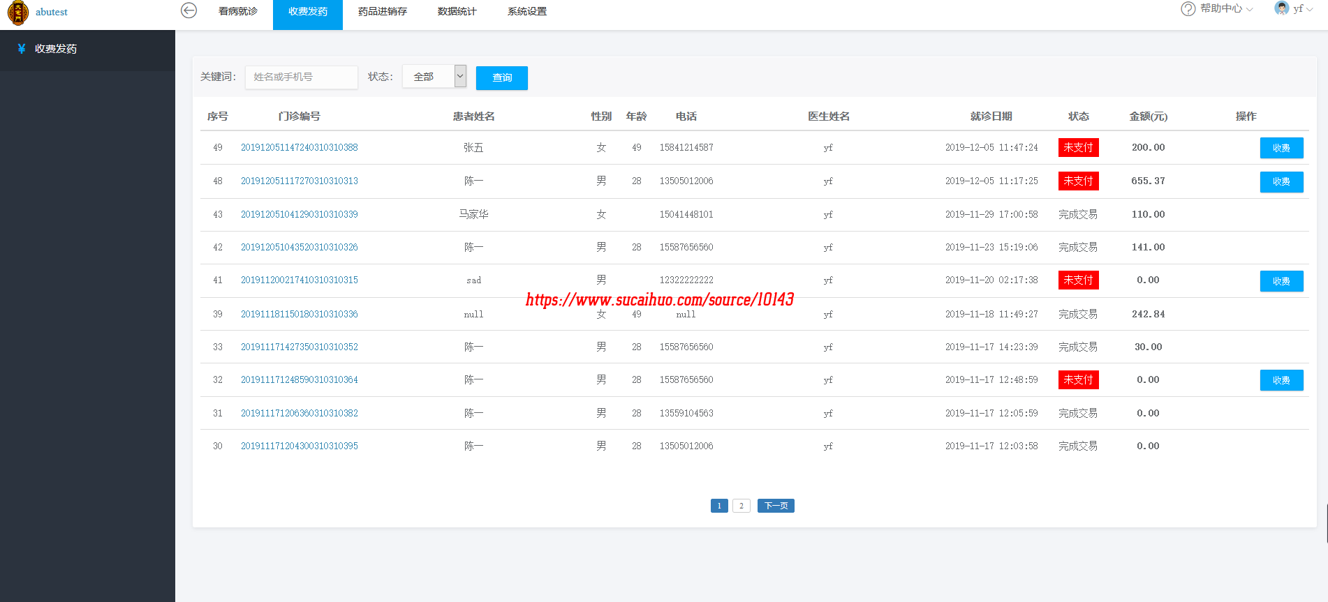
Task: Open the 状态 filter dropdown showing 全部
Action: [434, 77]
